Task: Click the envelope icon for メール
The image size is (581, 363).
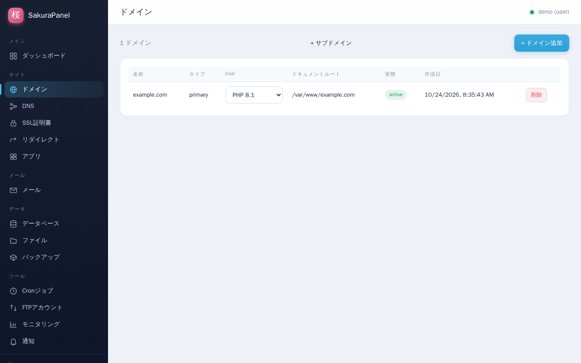Action: point(13,190)
